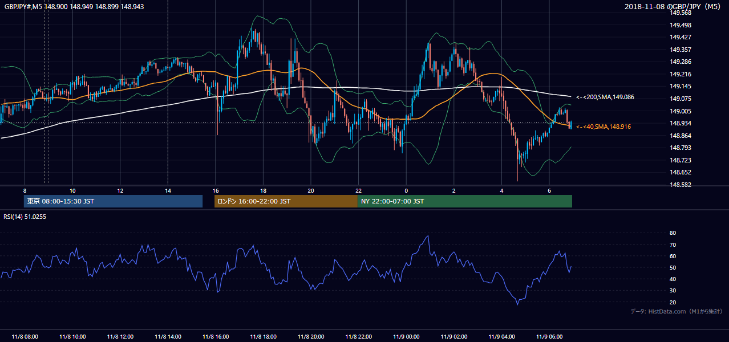Click price axis value 149.216
This screenshot has height=342, width=729.
[x=681, y=74]
